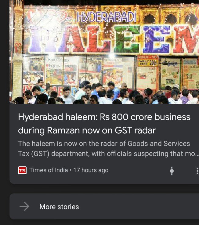
Task: Click the lit minaret pillar at the photo edge
Action: tap(18, 52)
